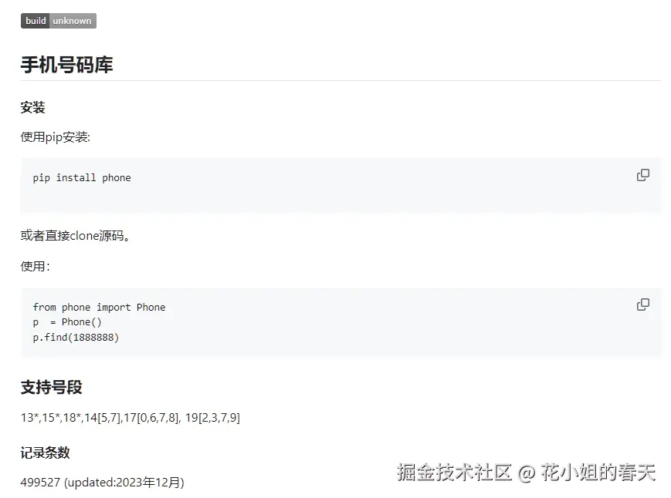Click the build unknown badge

point(59,21)
